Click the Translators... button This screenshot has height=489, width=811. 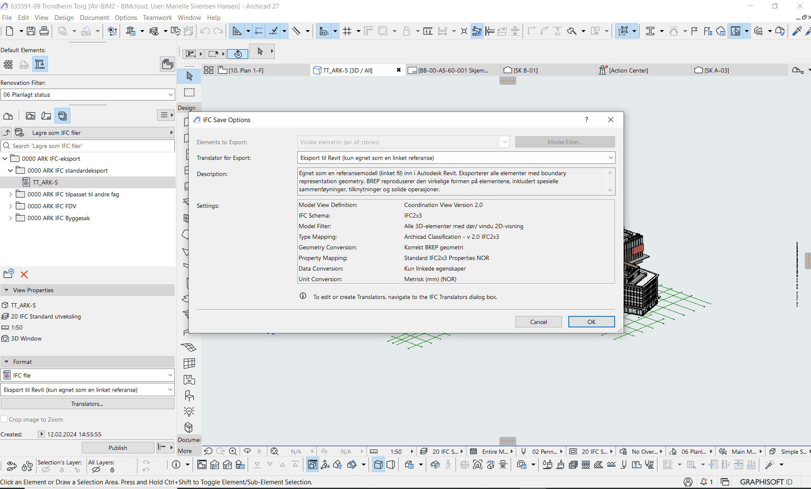coord(87,404)
